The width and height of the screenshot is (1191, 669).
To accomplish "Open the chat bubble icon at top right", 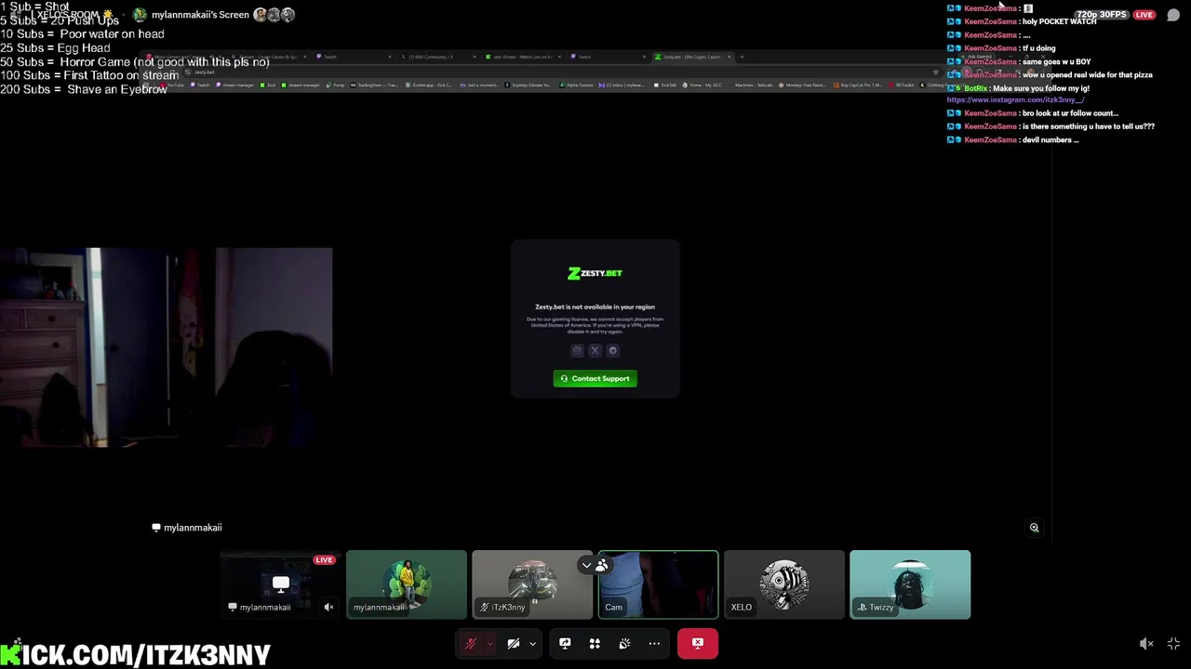I will click(x=1173, y=15).
